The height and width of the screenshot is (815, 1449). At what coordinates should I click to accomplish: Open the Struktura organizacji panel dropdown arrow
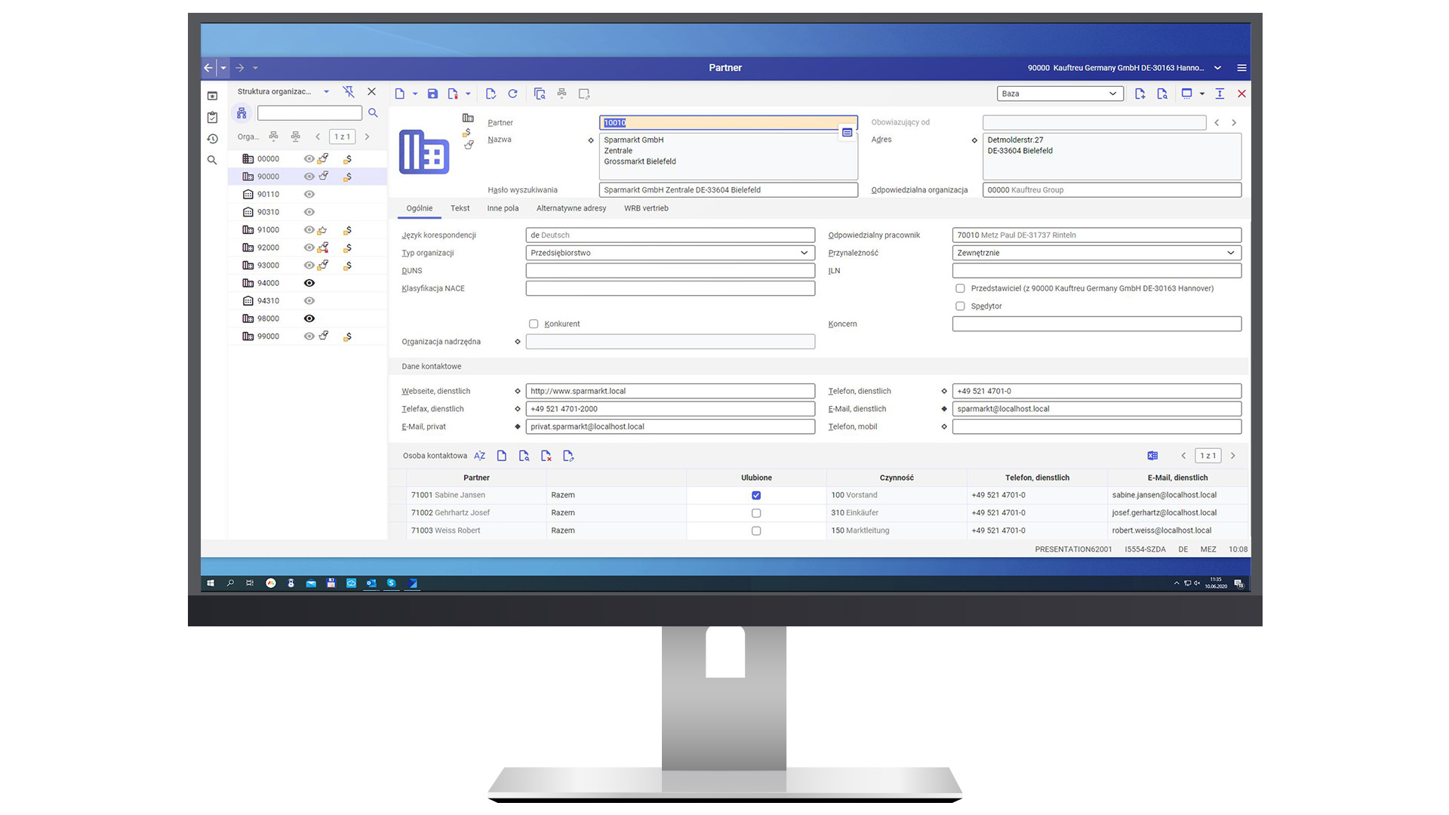point(326,91)
